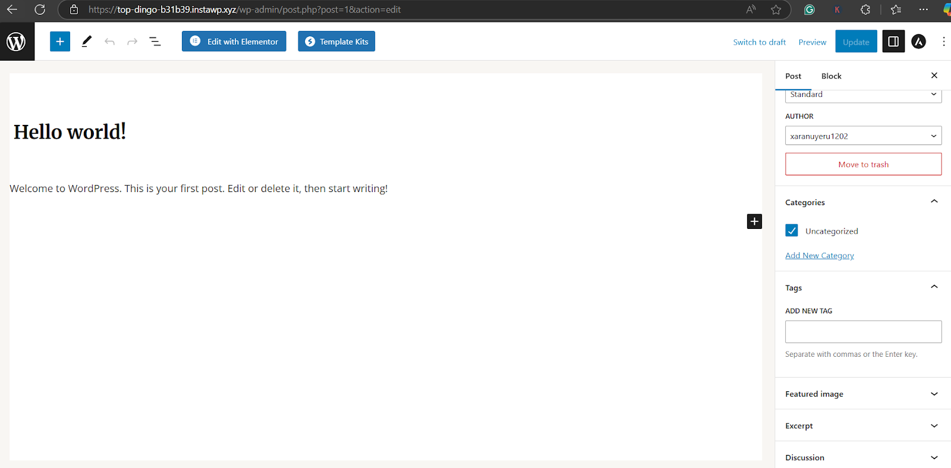Click the Preview button
The height and width of the screenshot is (468, 951).
pos(813,42)
